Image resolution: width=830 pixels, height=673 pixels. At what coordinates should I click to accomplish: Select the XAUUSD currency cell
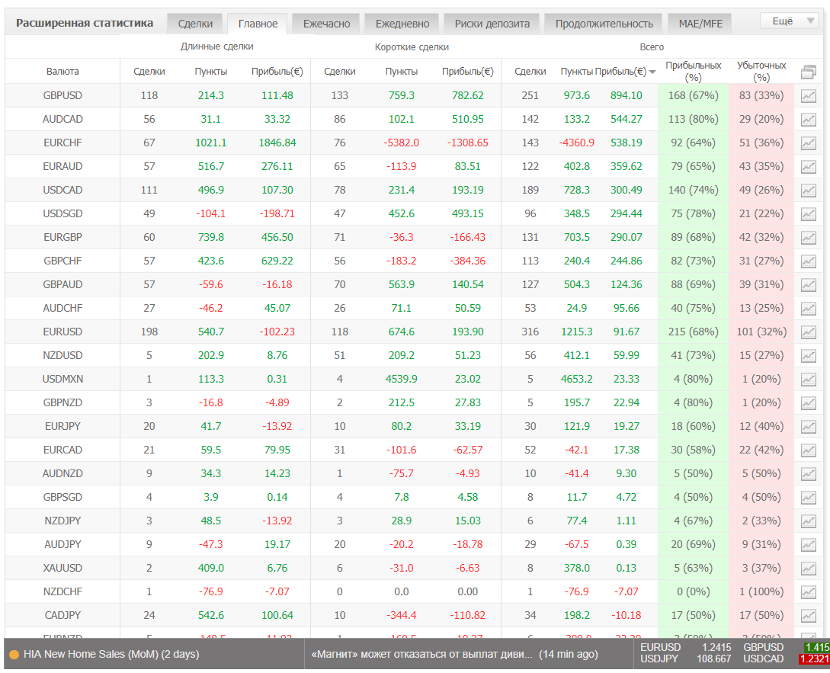tap(62, 568)
